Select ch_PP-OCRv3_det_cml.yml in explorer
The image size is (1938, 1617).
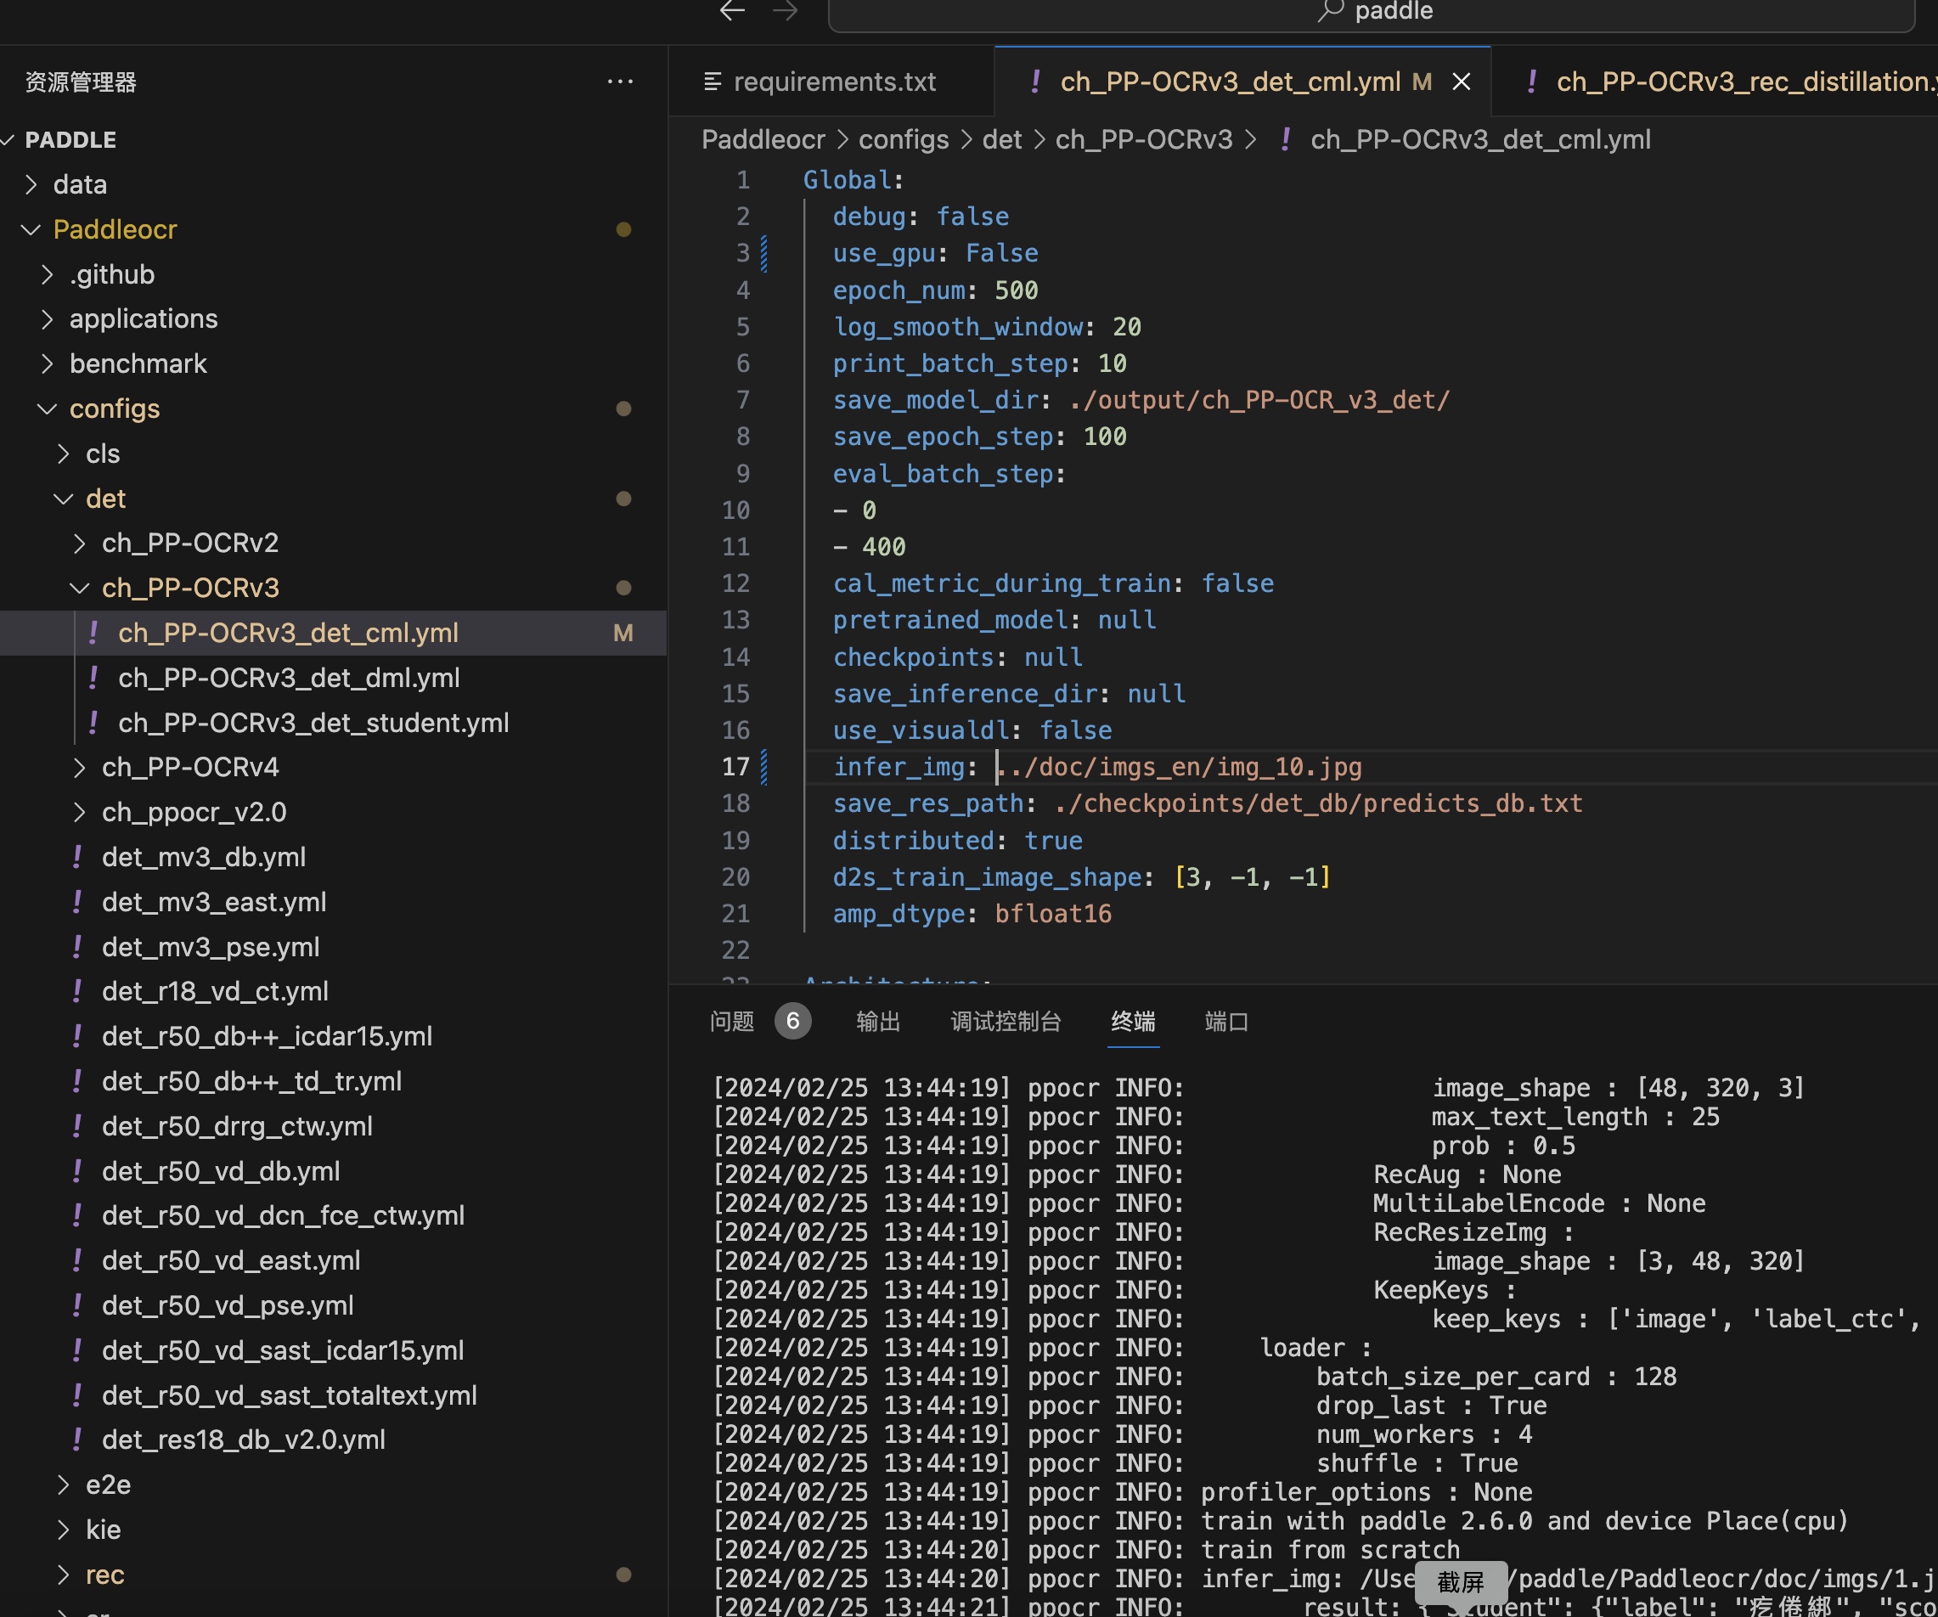pyautogui.click(x=333, y=634)
